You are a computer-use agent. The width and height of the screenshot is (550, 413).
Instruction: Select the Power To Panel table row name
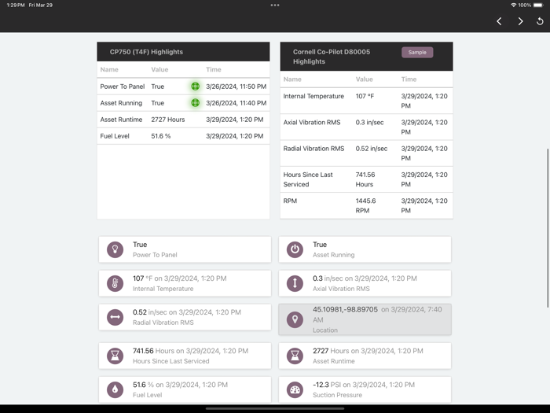pos(123,87)
